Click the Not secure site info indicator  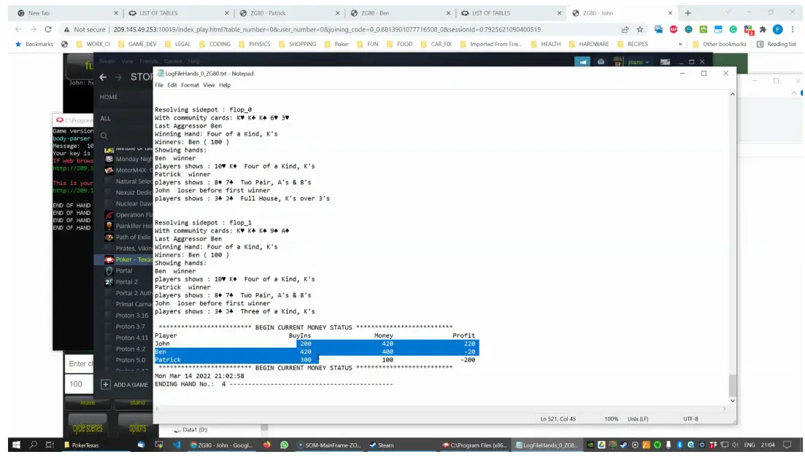tap(85, 30)
